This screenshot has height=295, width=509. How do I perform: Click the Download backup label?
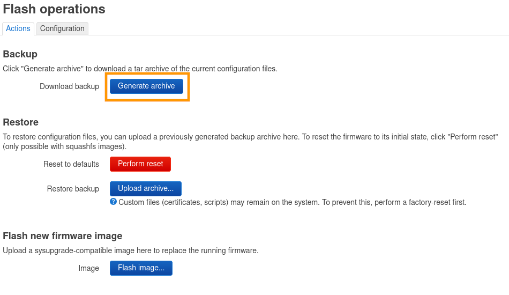[x=69, y=86]
